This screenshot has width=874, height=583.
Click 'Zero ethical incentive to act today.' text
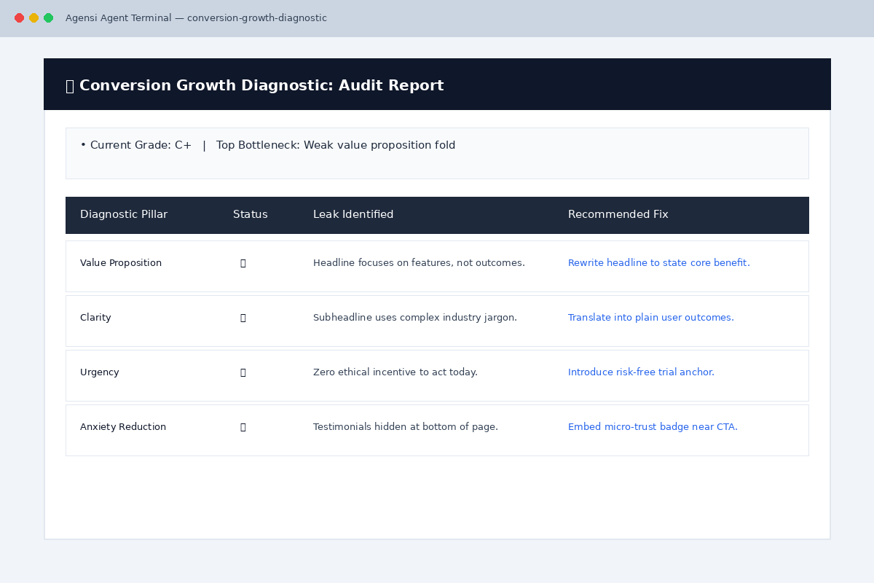(395, 372)
